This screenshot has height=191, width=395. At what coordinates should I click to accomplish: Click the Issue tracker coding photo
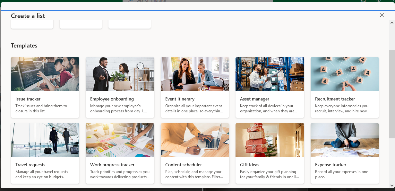pyautogui.click(x=45, y=74)
